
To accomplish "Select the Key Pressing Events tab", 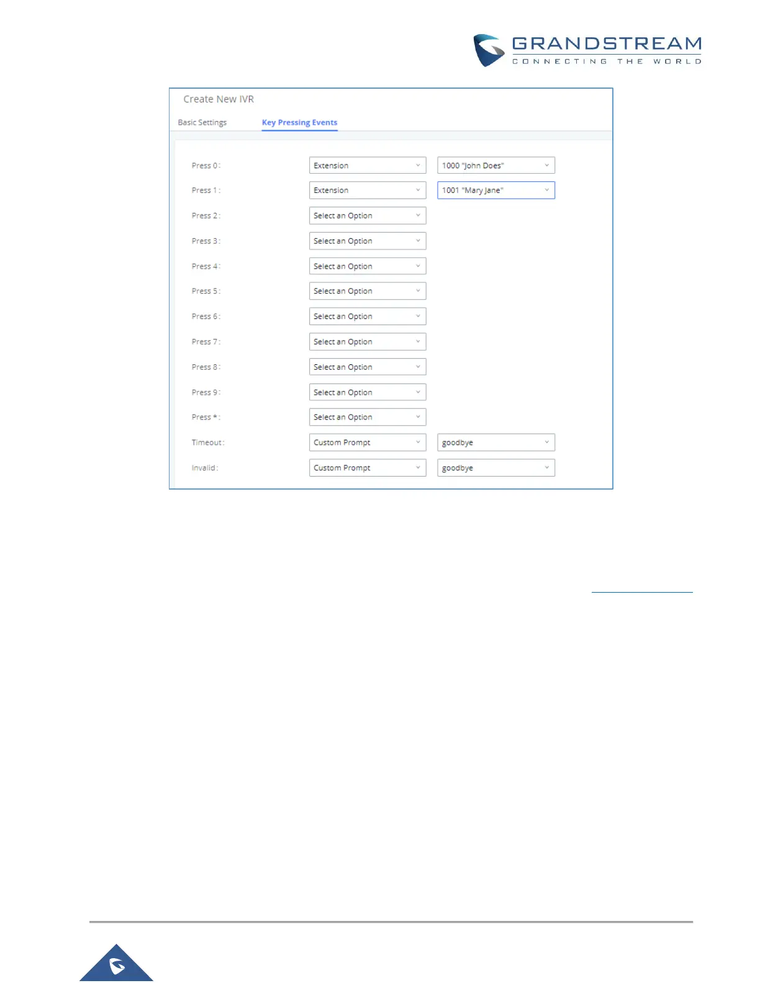I will tap(299, 122).
